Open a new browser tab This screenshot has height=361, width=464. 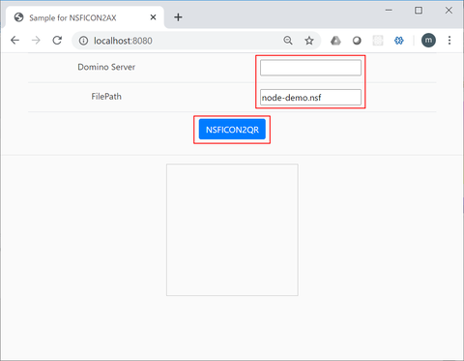click(178, 17)
